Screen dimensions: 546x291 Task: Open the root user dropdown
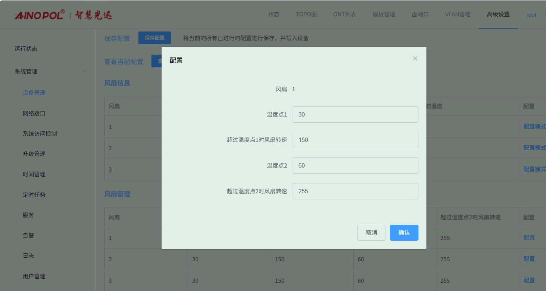pyautogui.click(x=532, y=15)
